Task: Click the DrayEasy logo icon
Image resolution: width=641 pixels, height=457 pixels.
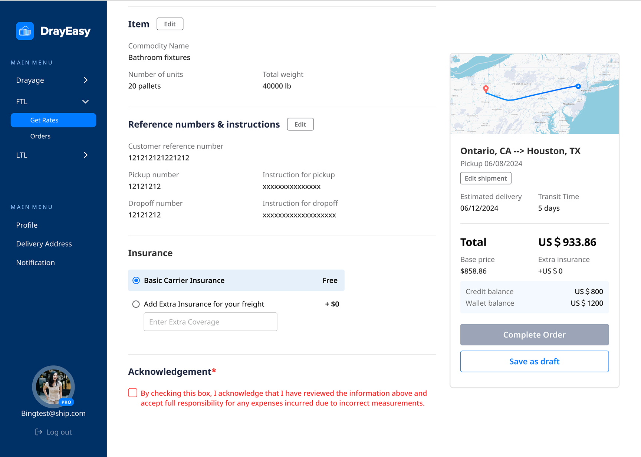Action: (24, 31)
